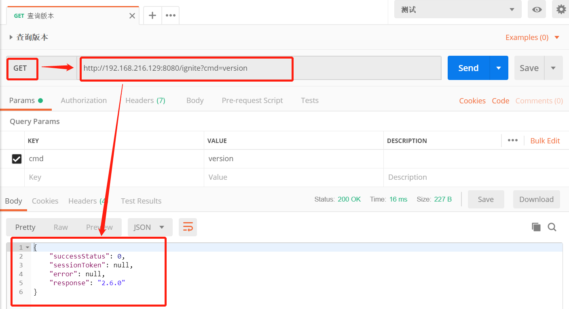The image size is (569, 309).
Task: Click the three-dot tab options icon
Action: click(170, 15)
